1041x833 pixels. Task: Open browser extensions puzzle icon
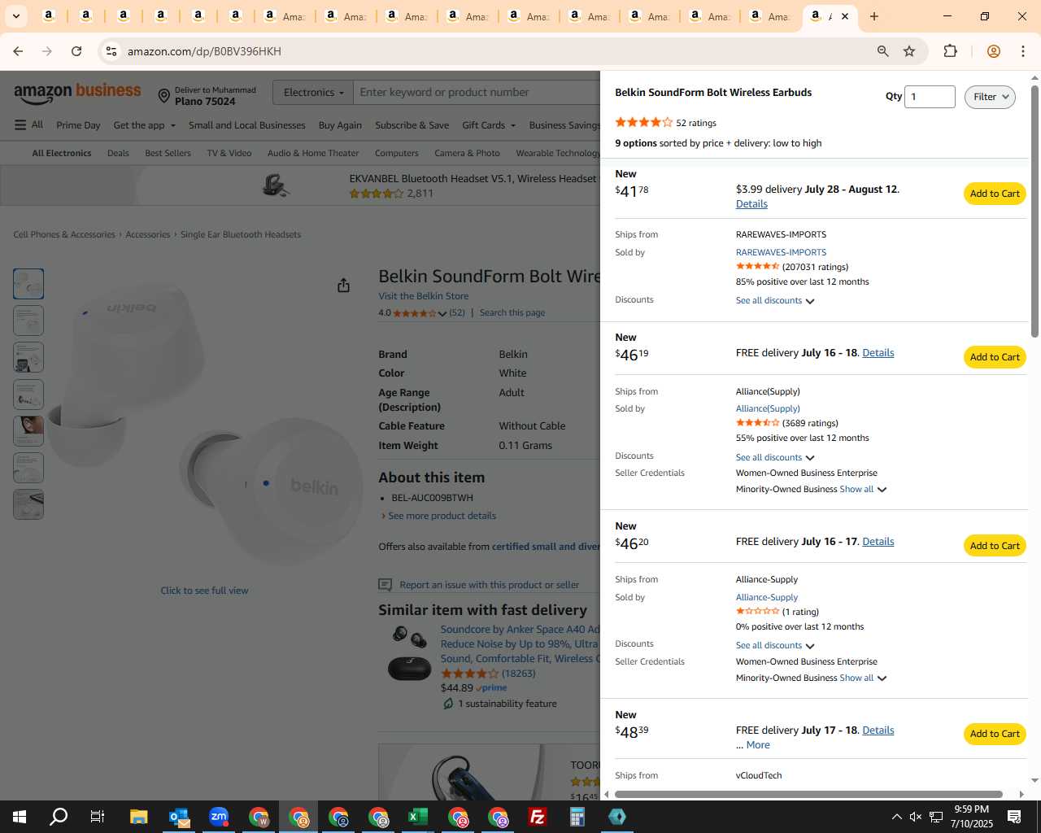pos(950,51)
